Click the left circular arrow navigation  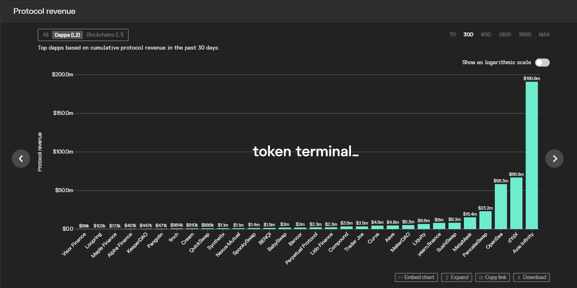coord(21,158)
